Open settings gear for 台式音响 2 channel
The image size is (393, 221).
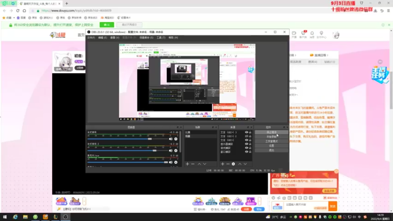tap(176, 151)
